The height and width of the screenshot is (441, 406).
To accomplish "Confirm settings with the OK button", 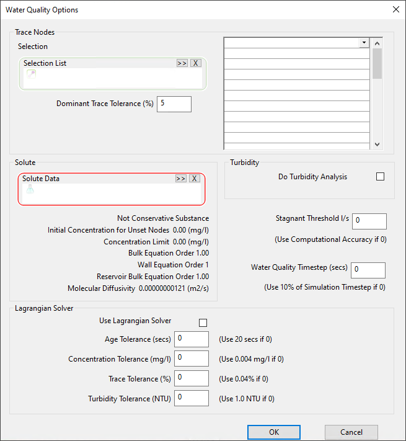I will [274, 432].
